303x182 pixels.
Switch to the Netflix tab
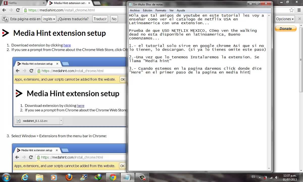[23, 3]
